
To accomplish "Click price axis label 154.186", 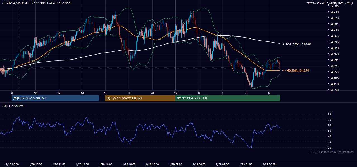I will click(x=333, y=78).
